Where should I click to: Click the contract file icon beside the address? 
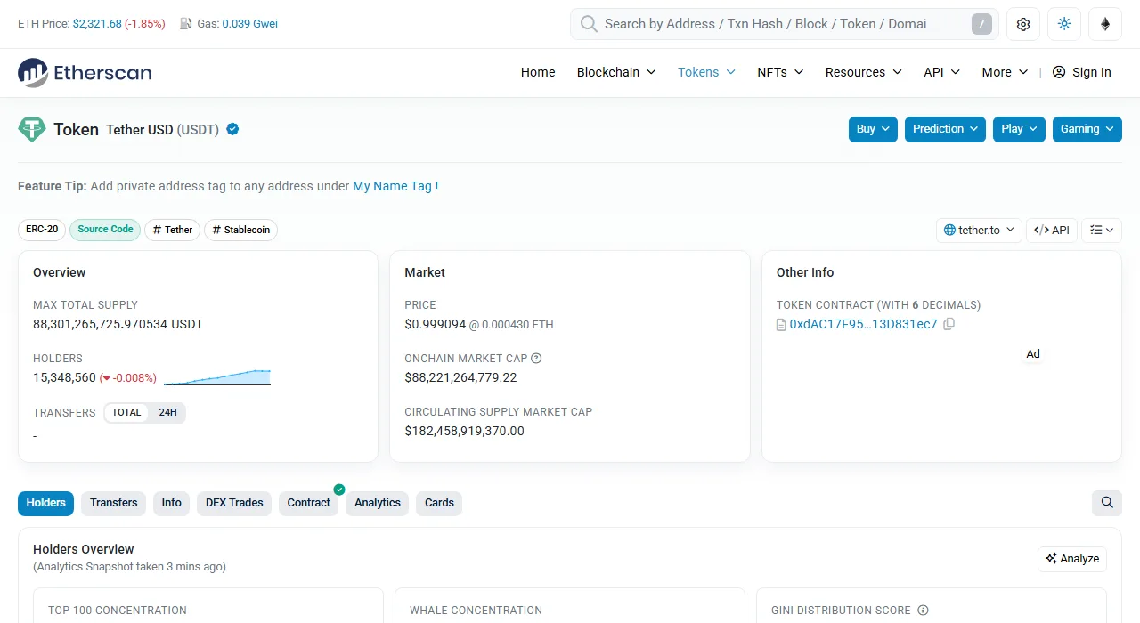click(x=781, y=324)
